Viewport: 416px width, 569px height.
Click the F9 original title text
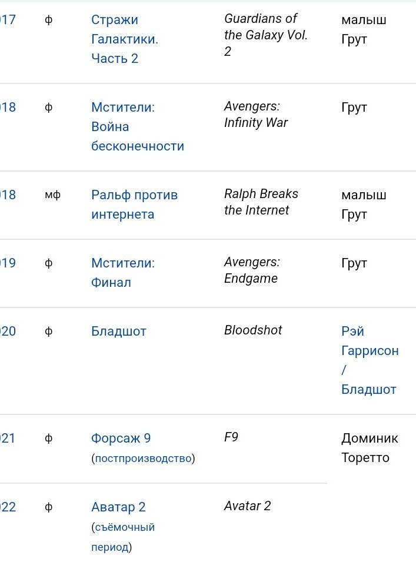[x=231, y=437]
